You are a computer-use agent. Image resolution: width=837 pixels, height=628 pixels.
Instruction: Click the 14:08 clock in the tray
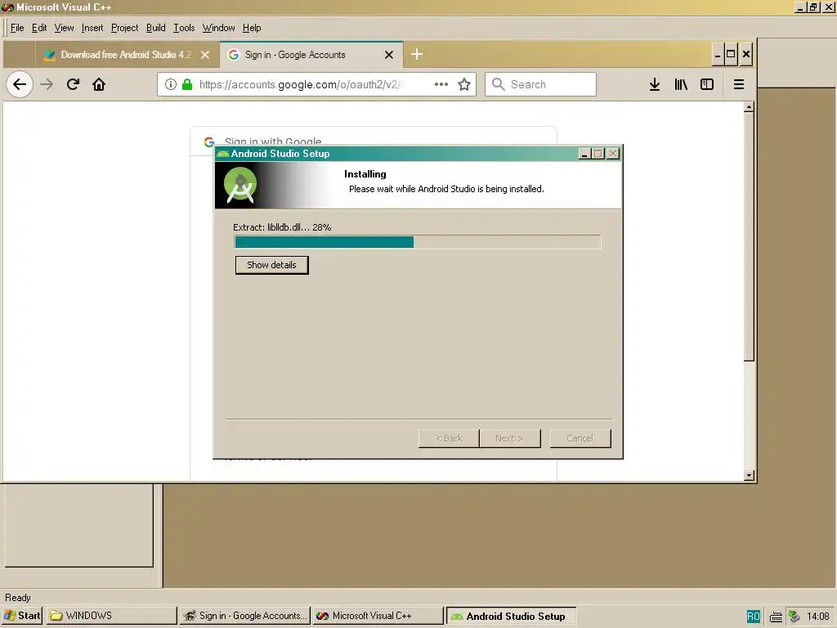[817, 617]
